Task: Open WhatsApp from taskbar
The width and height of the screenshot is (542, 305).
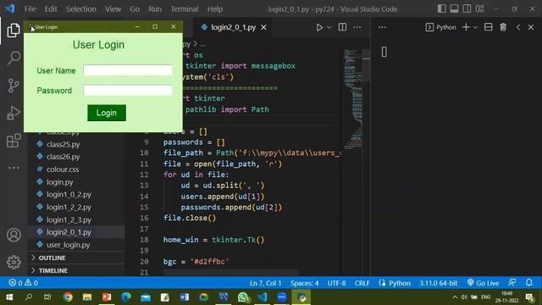Action: click(243, 297)
